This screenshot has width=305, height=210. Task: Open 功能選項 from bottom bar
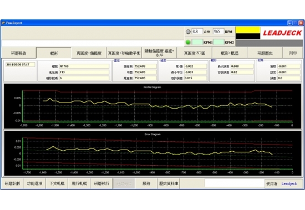click(x=34, y=183)
